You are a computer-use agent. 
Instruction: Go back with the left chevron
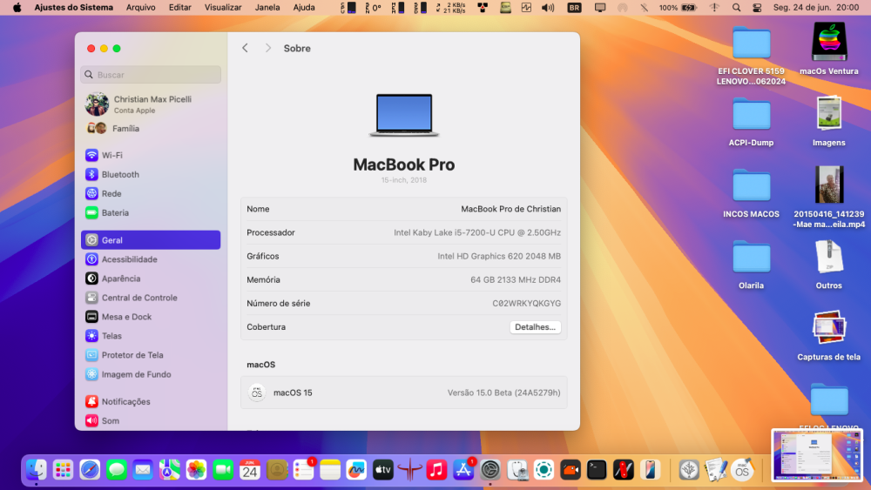pyautogui.click(x=245, y=48)
